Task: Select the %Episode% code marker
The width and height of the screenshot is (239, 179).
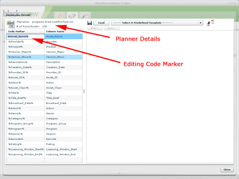Action: pos(25,139)
